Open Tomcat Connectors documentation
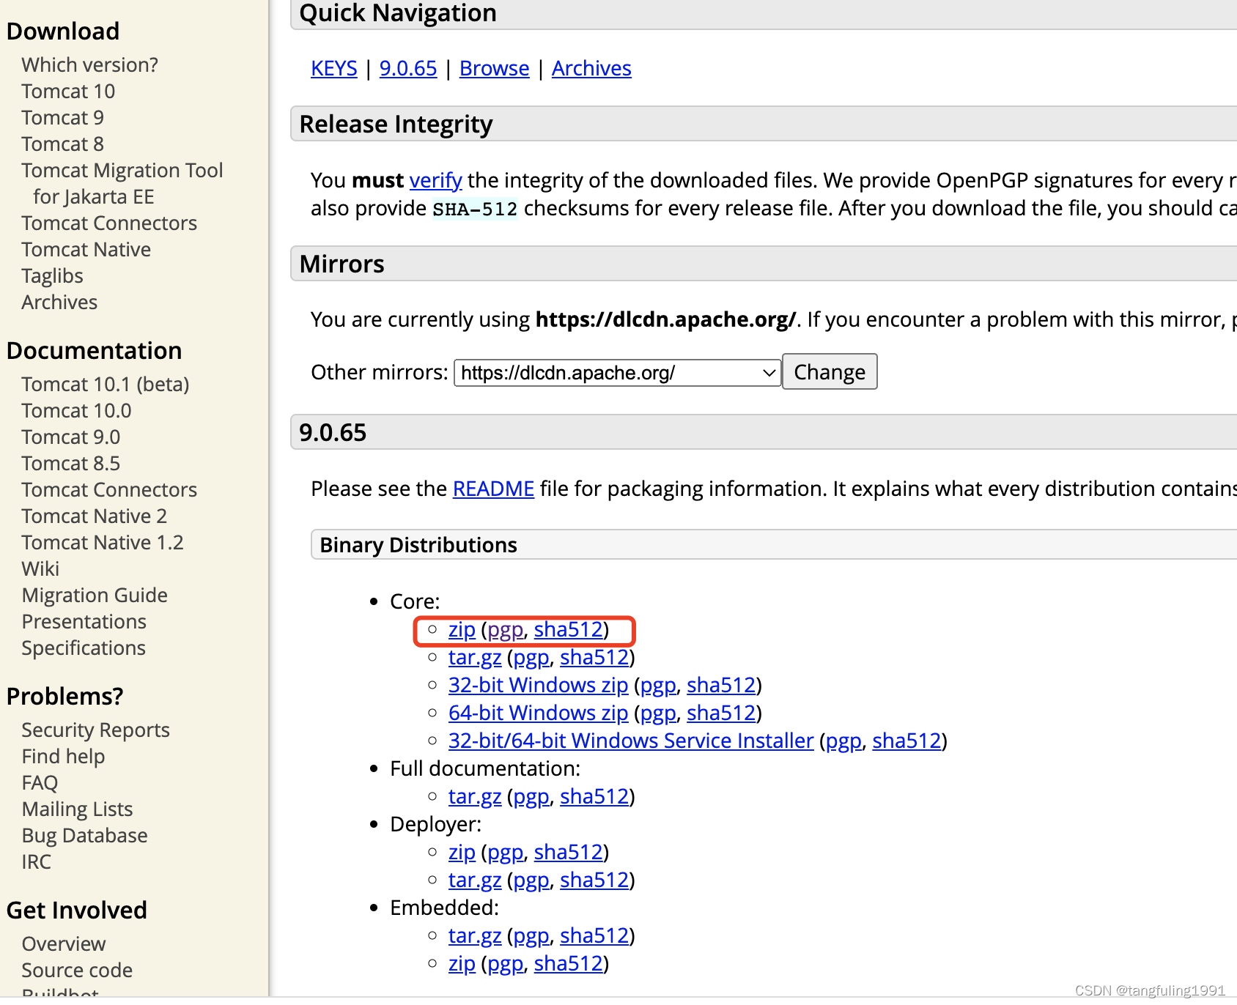 click(x=109, y=490)
